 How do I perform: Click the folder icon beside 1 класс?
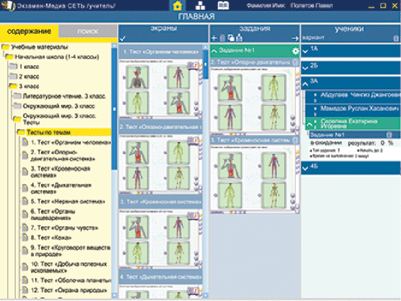tap(13, 66)
